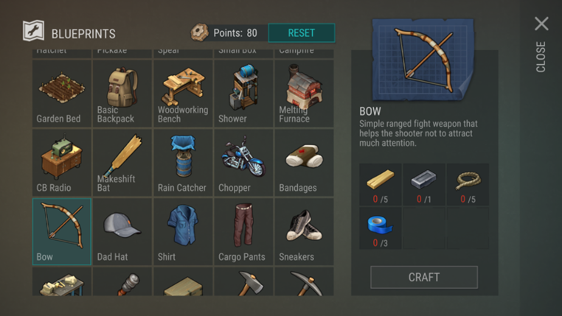Select the Sneakers blueprint
Screen dimensions: 562x316
point(304,231)
